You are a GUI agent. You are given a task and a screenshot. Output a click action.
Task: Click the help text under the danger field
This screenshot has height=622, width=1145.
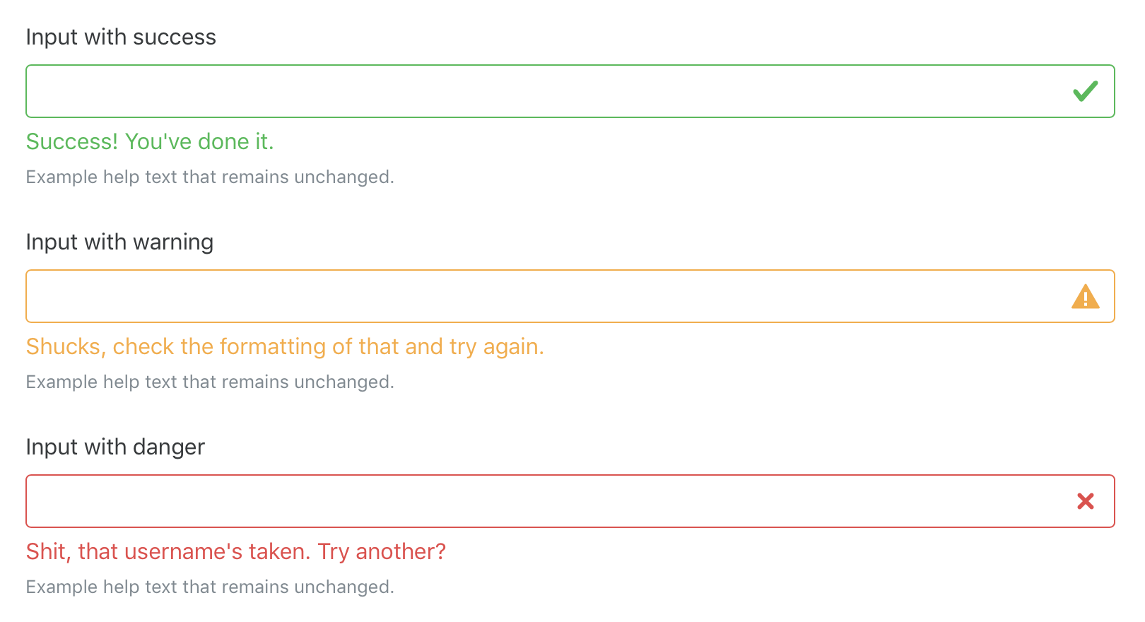coord(210,587)
